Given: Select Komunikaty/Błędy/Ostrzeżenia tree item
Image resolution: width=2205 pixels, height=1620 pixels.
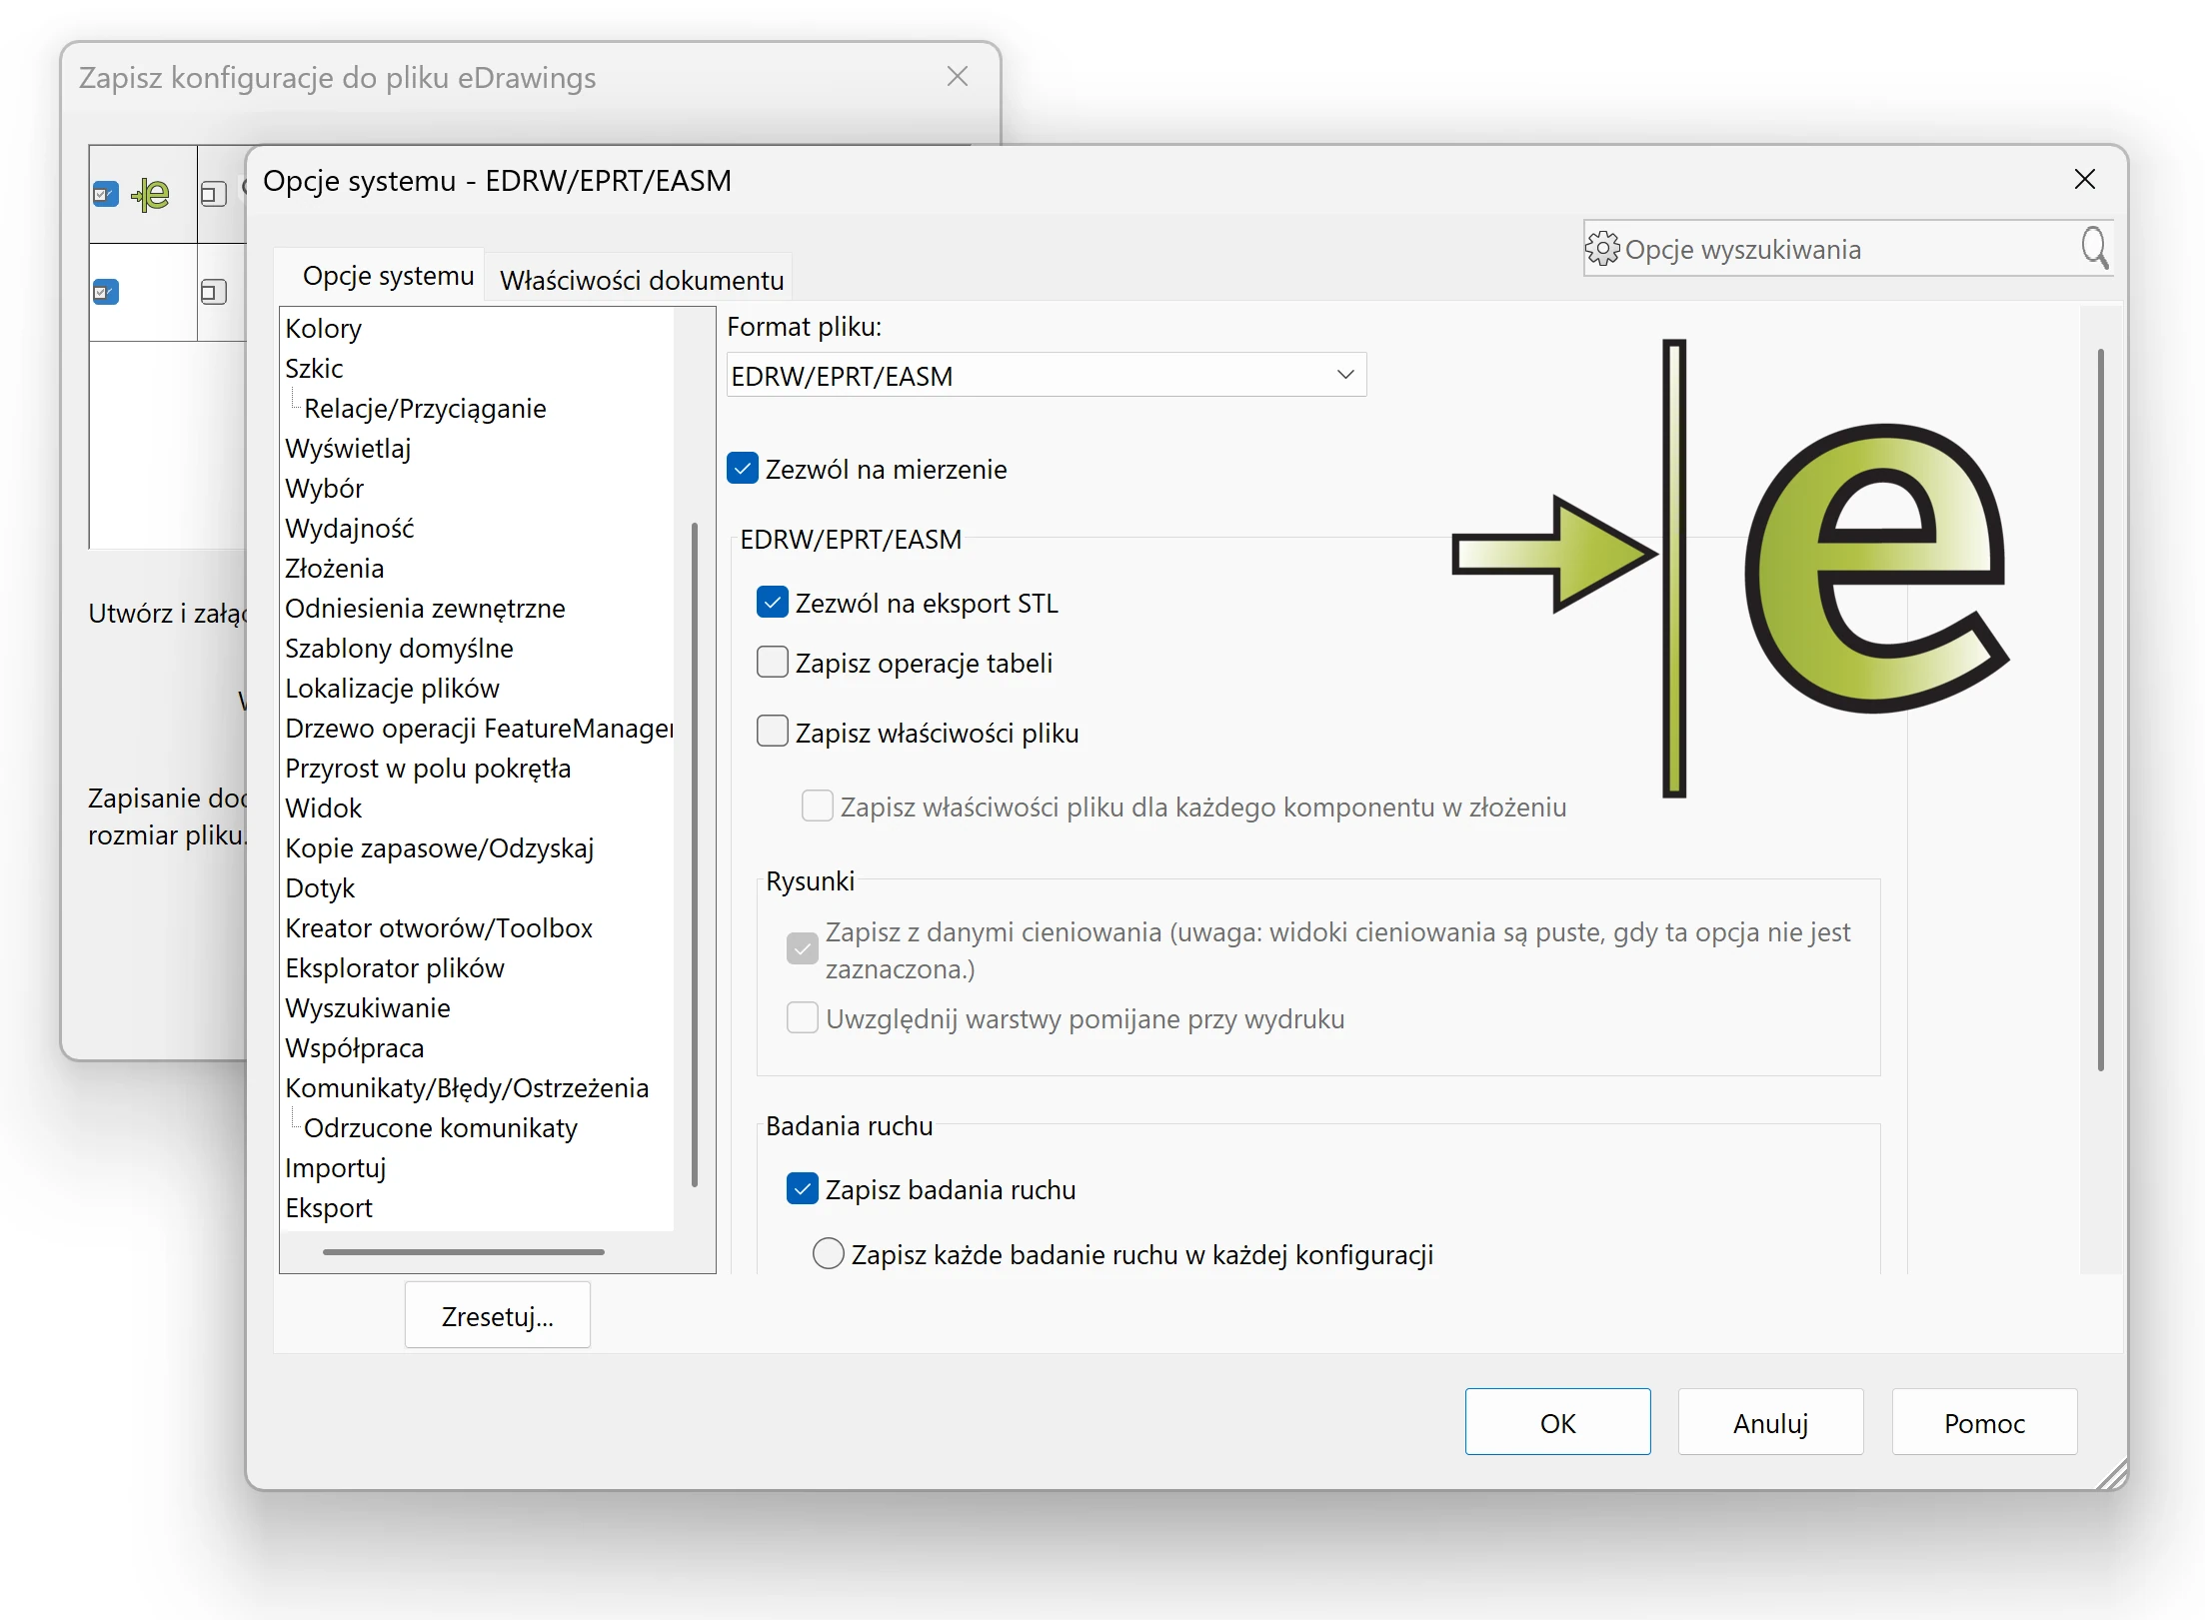Looking at the screenshot, I should [x=467, y=1088].
